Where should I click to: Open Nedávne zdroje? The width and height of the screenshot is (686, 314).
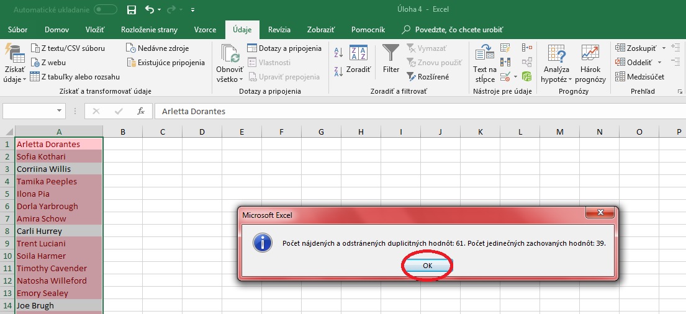(158, 48)
